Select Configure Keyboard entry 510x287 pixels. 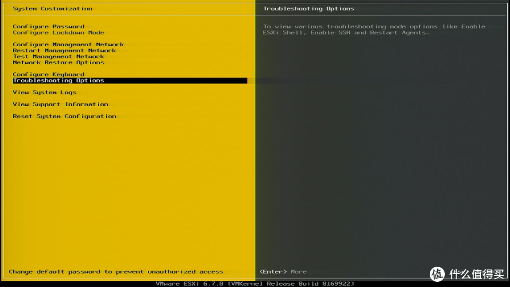[x=49, y=75]
